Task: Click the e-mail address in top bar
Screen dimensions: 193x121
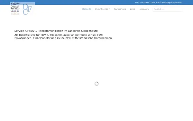Action: pos(172,3)
